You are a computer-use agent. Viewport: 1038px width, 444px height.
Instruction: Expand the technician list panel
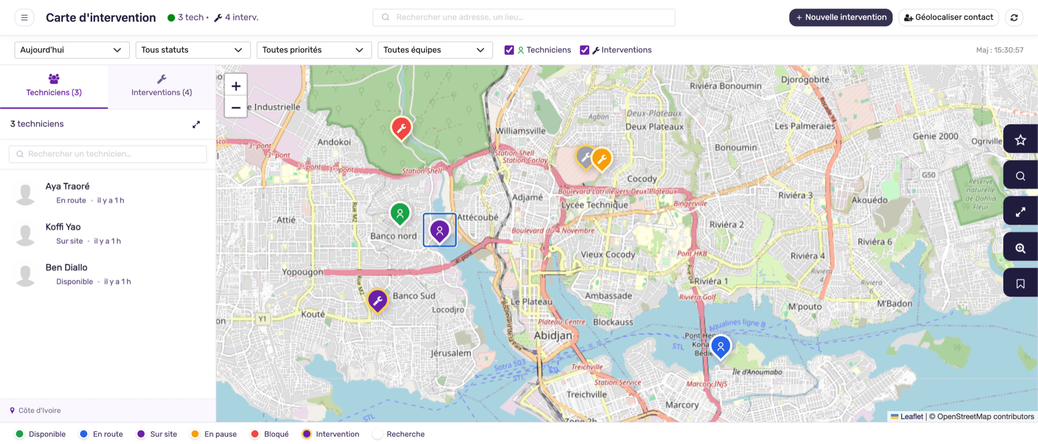[x=196, y=124]
